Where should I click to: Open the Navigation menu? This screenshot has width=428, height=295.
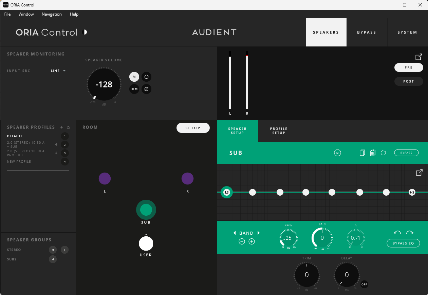(52, 14)
